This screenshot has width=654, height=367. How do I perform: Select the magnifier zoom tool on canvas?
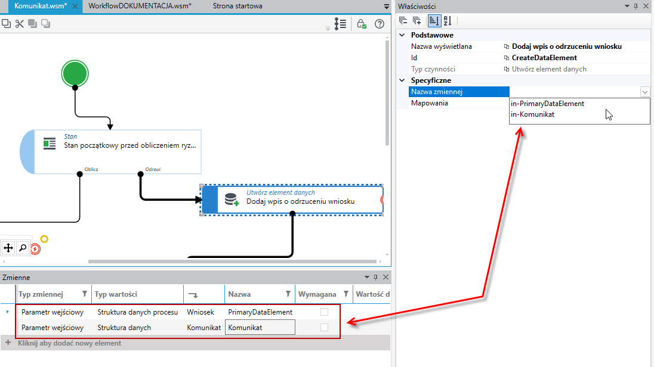23,248
